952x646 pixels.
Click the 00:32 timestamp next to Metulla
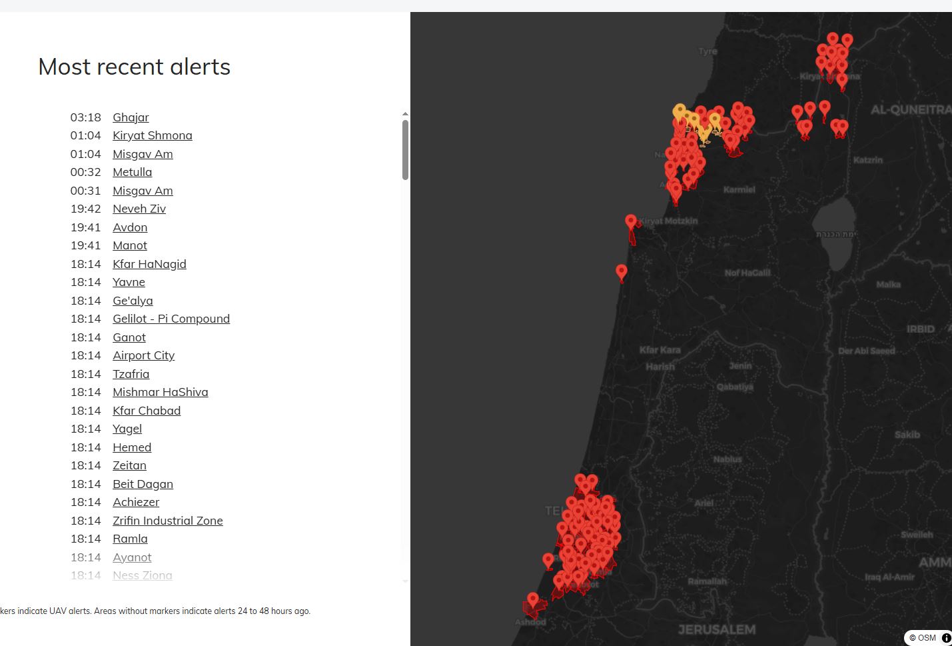[x=86, y=172]
